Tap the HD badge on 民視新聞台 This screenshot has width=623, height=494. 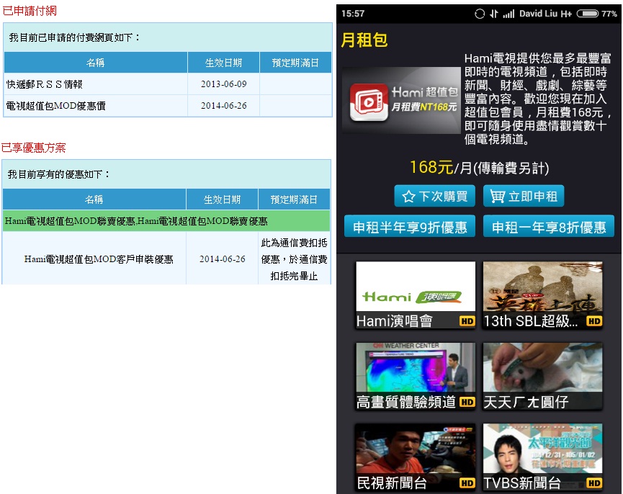click(x=467, y=483)
